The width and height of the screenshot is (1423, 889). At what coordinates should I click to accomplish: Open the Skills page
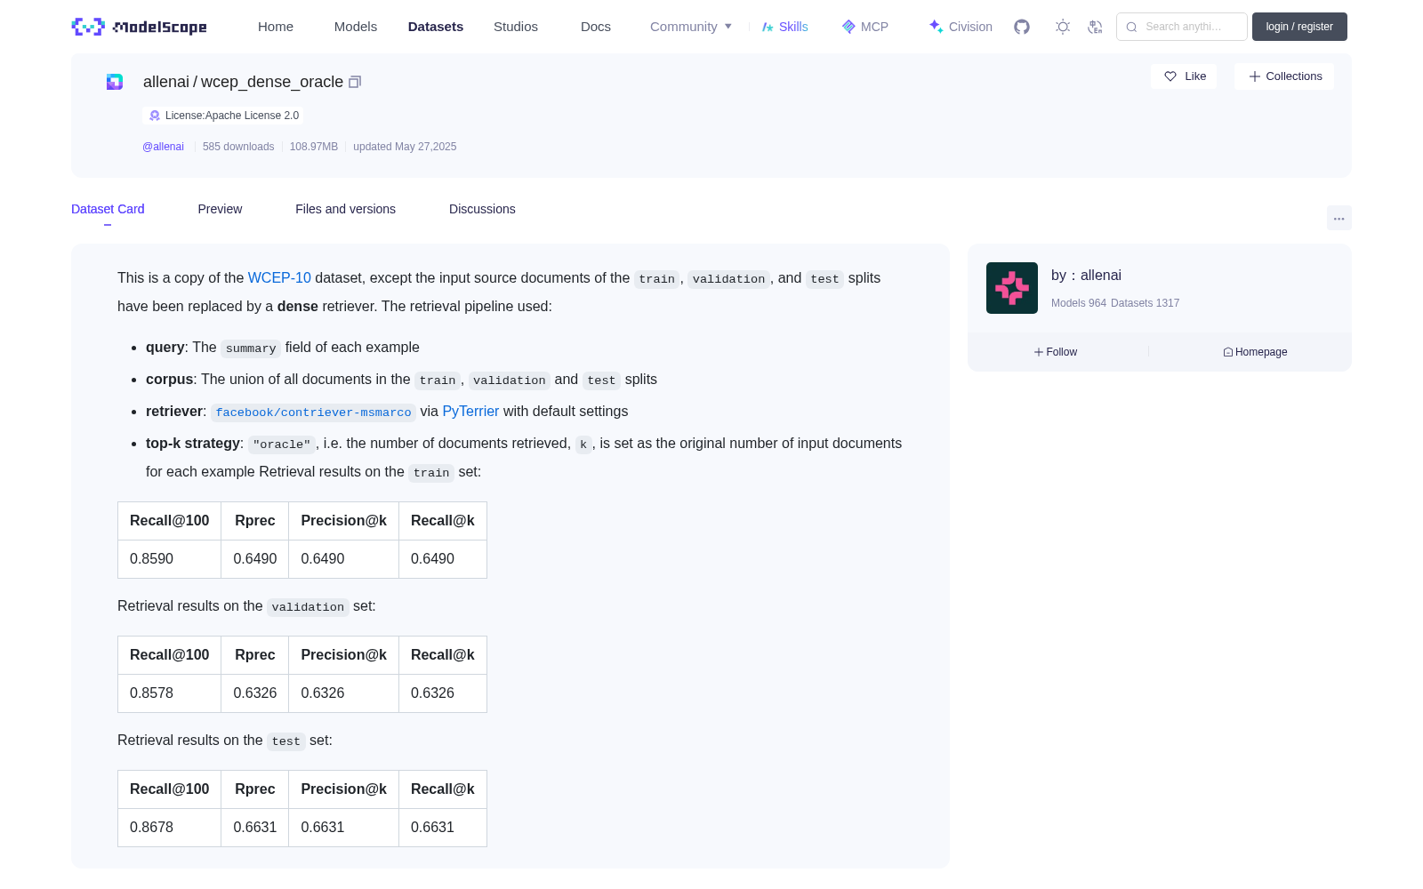point(784,27)
